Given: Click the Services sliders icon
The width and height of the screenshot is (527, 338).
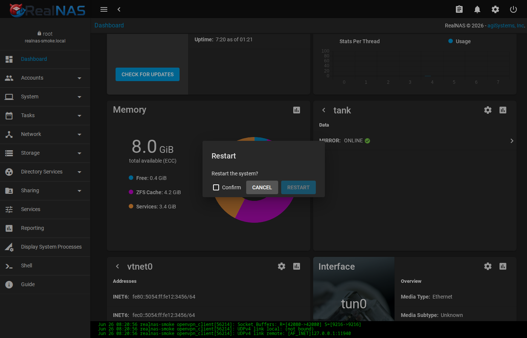Looking at the screenshot, I should point(9,210).
